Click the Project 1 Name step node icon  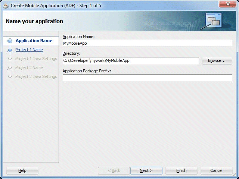[x=10, y=50]
